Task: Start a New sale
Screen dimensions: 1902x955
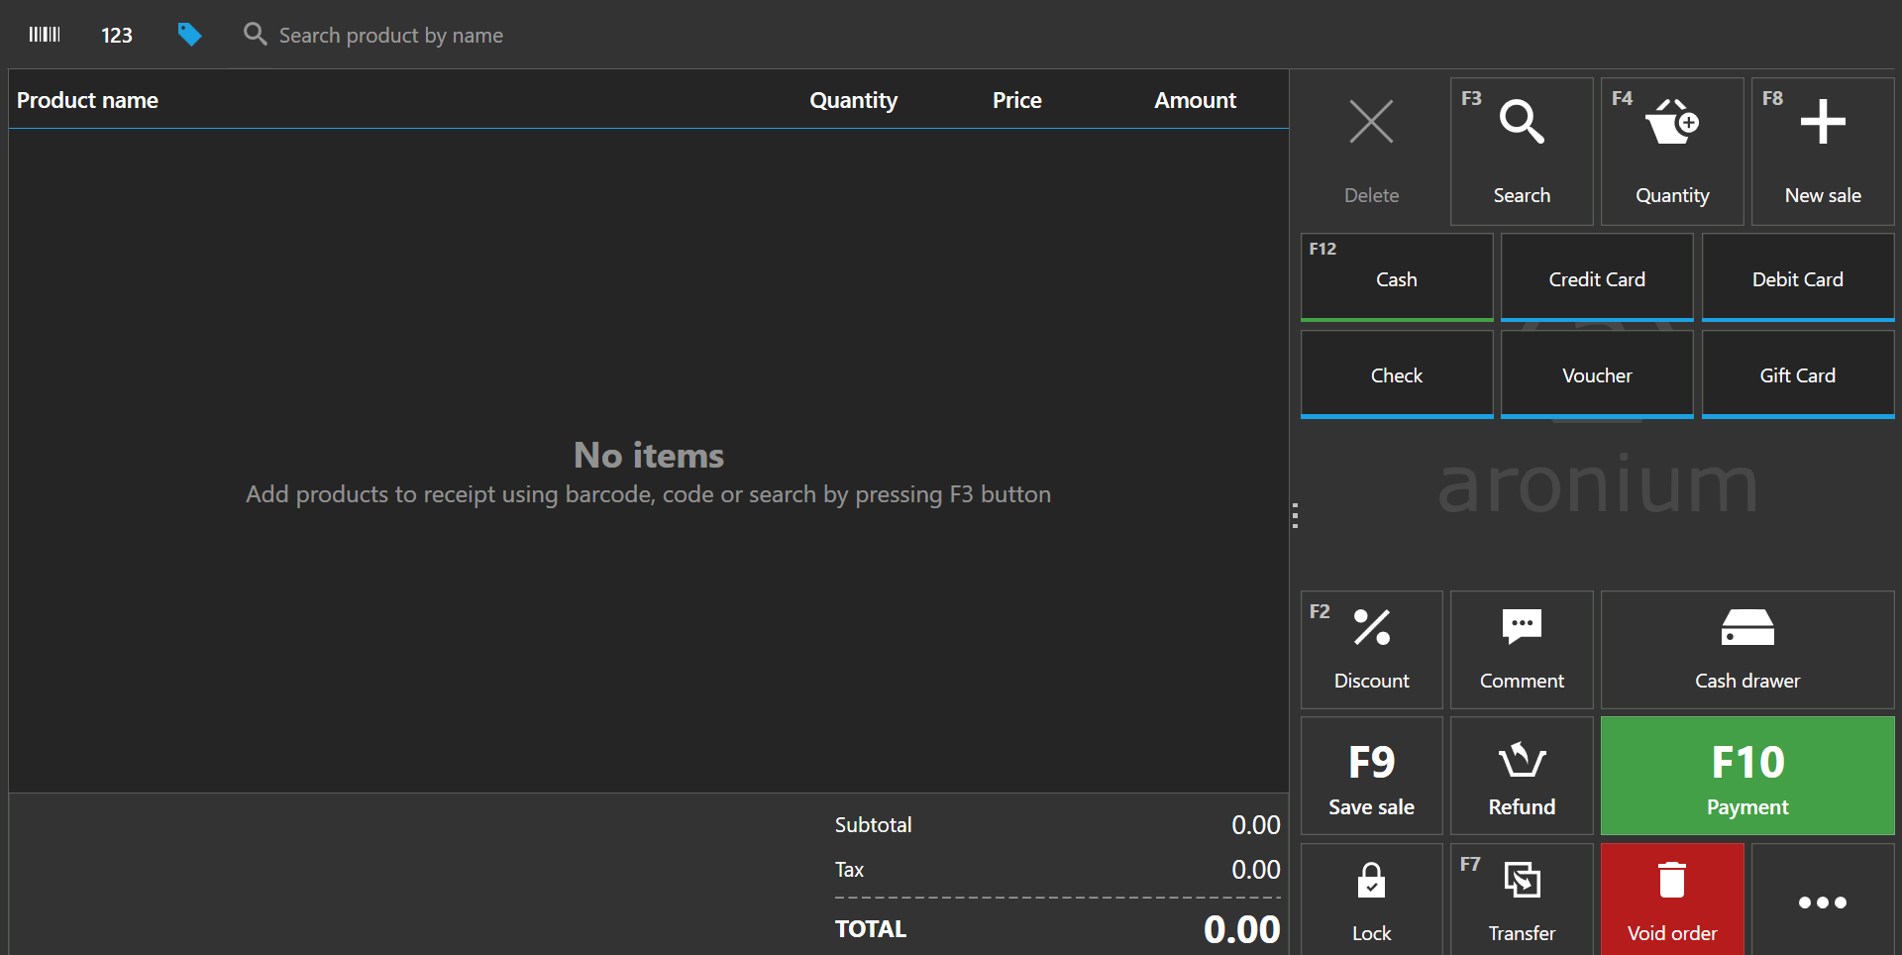Action: pyautogui.click(x=1822, y=151)
